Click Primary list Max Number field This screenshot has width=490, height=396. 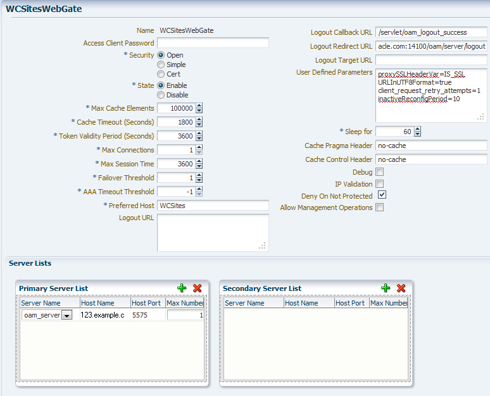tap(185, 315)
